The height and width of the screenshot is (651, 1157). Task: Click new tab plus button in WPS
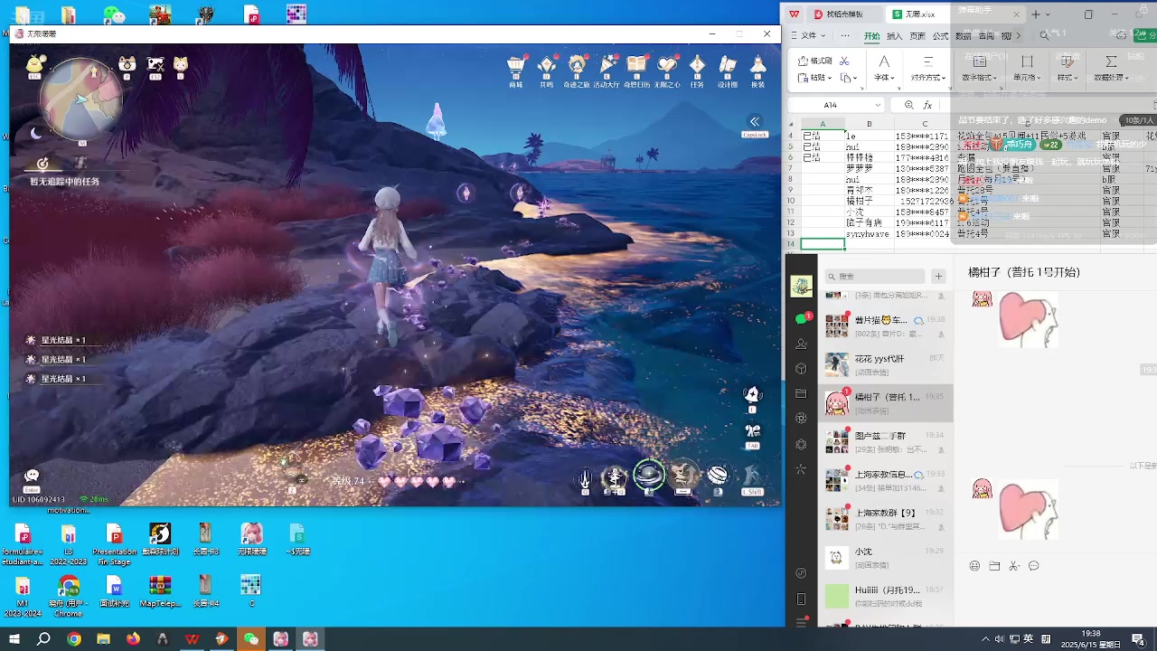tap(1036, 14)
